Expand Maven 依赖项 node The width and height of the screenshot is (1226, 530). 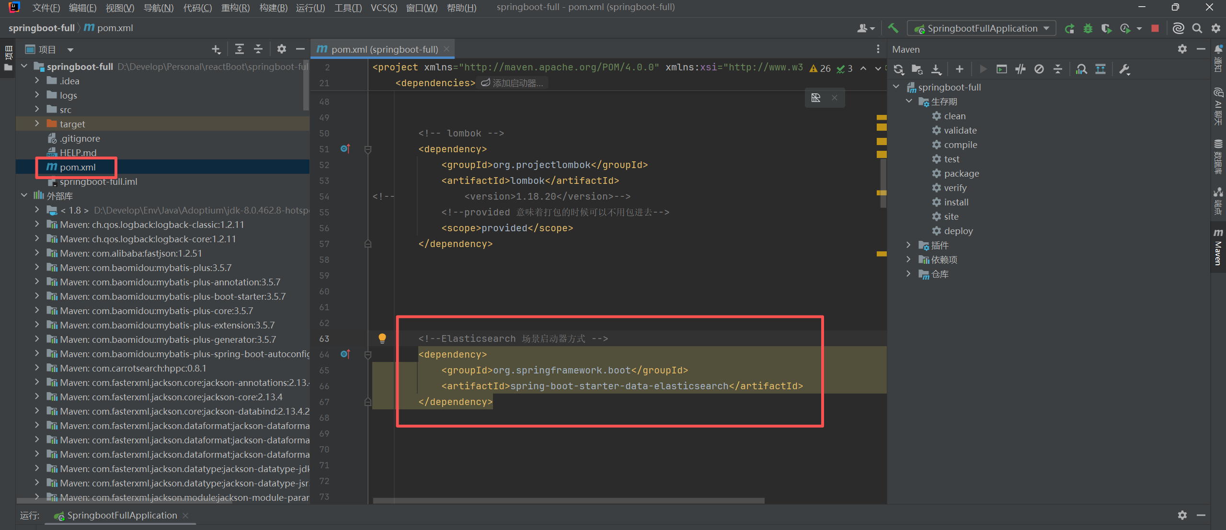(x=908, y=259)
